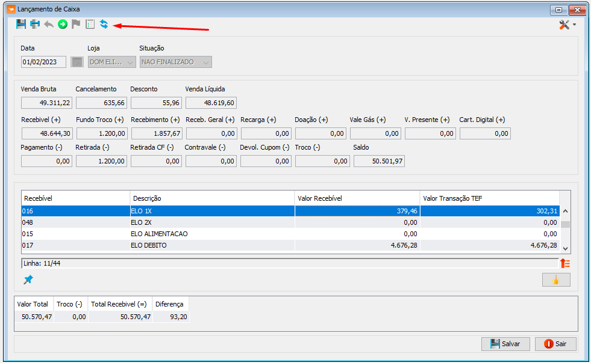Viewport: 591px width, 363px height.
Task: Click the Venda Bruta value field
Action: pos(47,103)
